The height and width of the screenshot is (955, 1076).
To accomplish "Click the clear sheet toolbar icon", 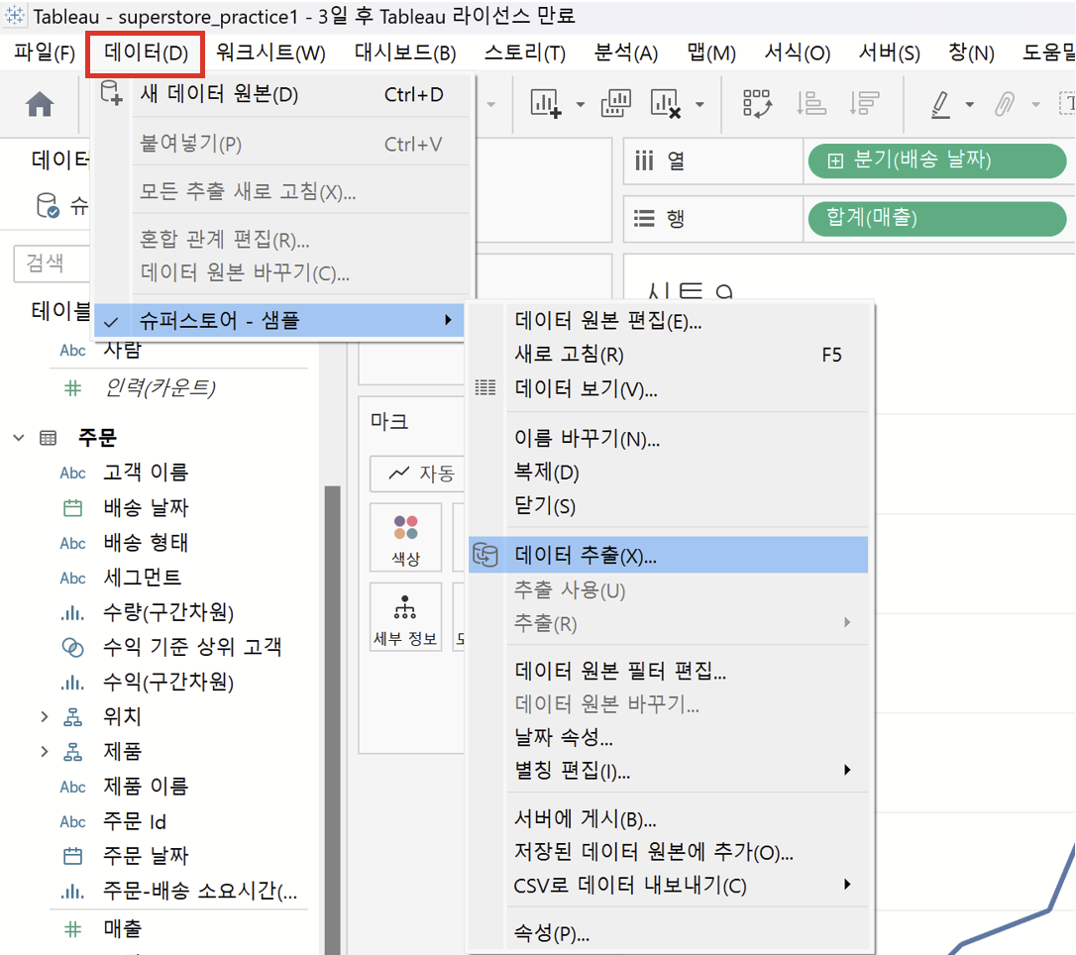I will click(x=666, y=104).
